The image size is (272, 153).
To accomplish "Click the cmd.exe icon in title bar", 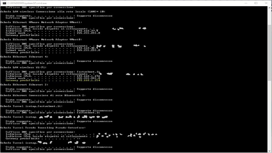I will (4, 3).
